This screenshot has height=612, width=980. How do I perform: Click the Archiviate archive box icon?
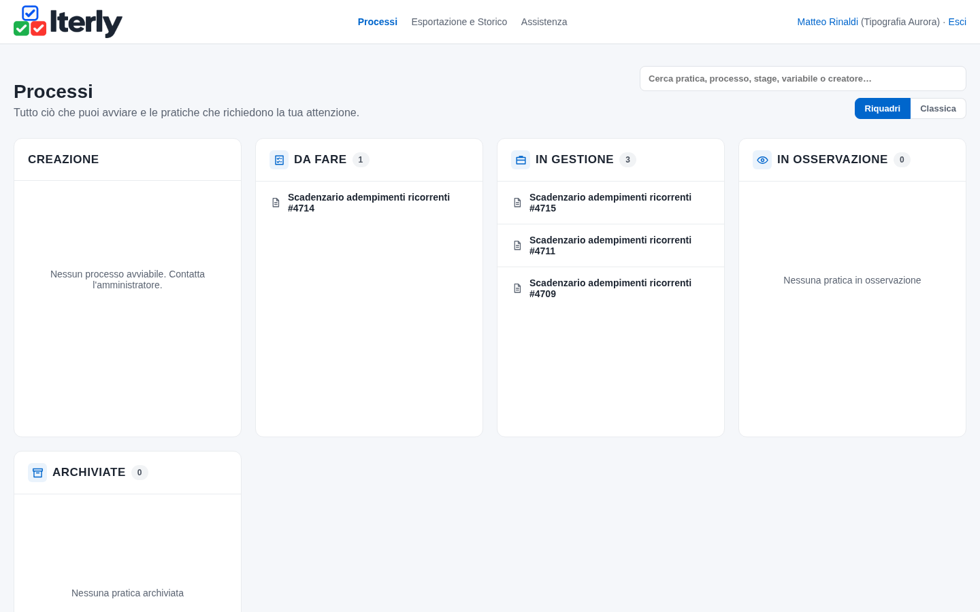point(37,473)
